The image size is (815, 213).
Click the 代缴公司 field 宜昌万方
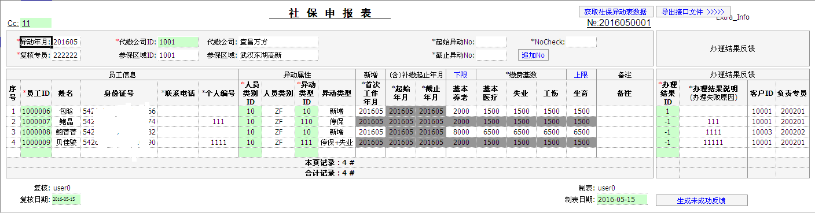coord(278,42)
